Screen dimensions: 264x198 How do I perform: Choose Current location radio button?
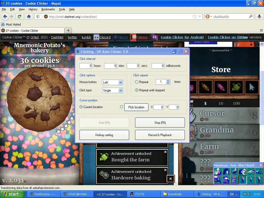[81, 107]
